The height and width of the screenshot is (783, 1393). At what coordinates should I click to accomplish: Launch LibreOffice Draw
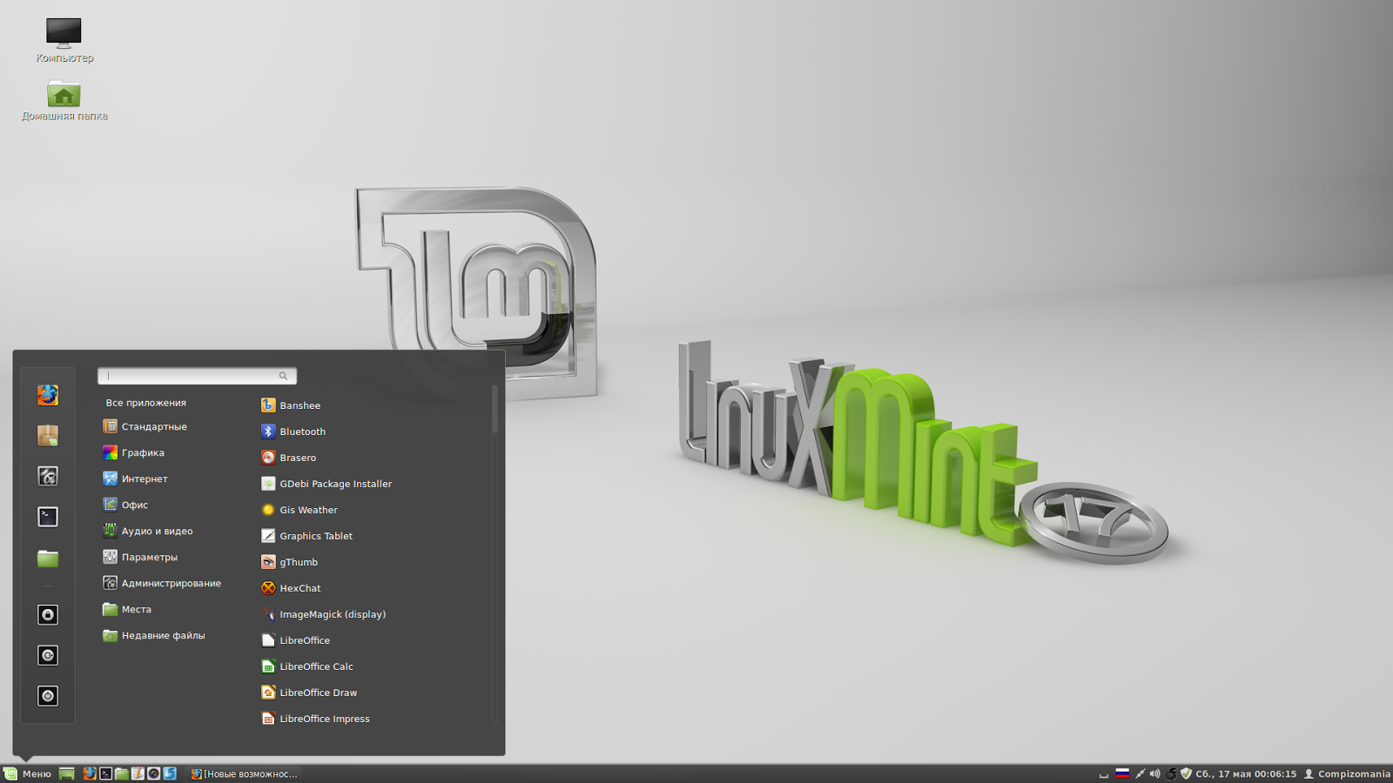pos(309,693)
